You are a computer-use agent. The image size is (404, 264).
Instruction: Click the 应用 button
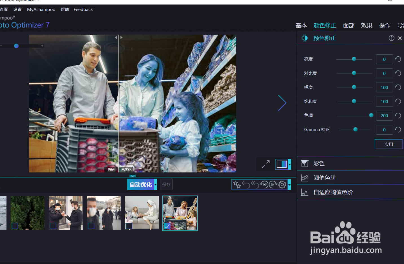[389, 144]
